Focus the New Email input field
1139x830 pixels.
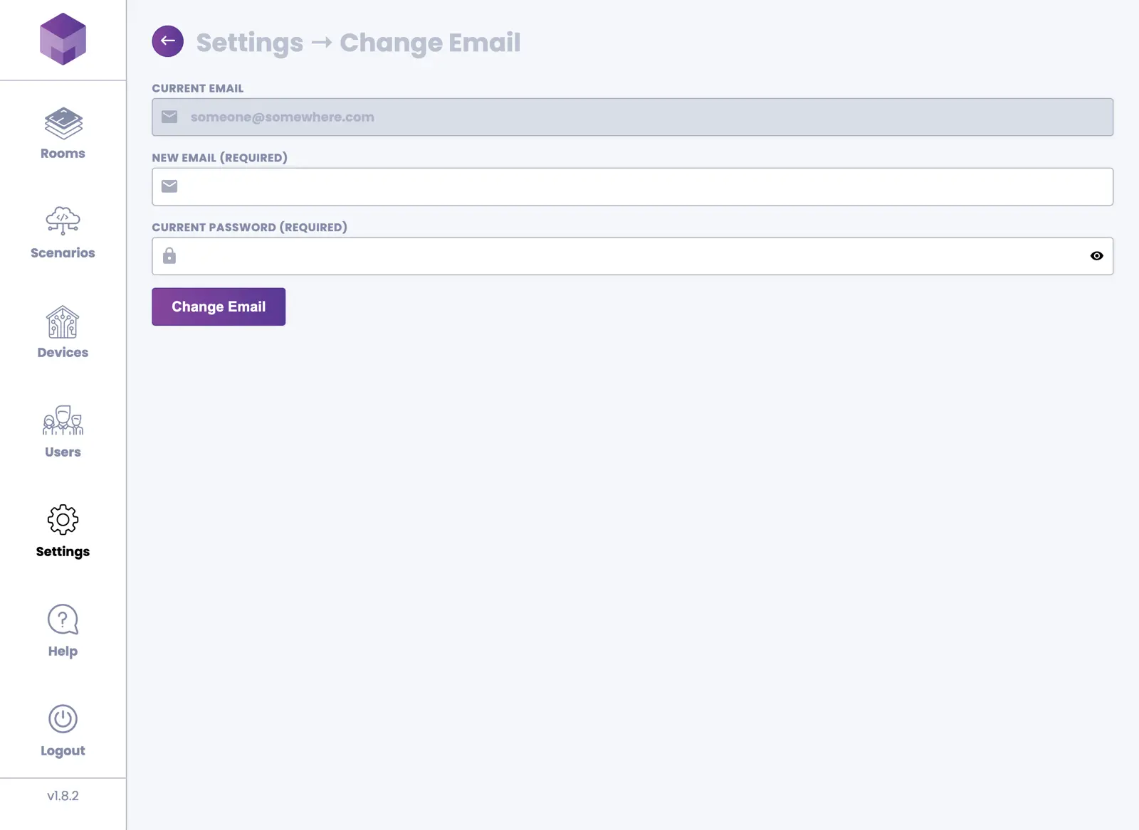click(x=641, y=187)
